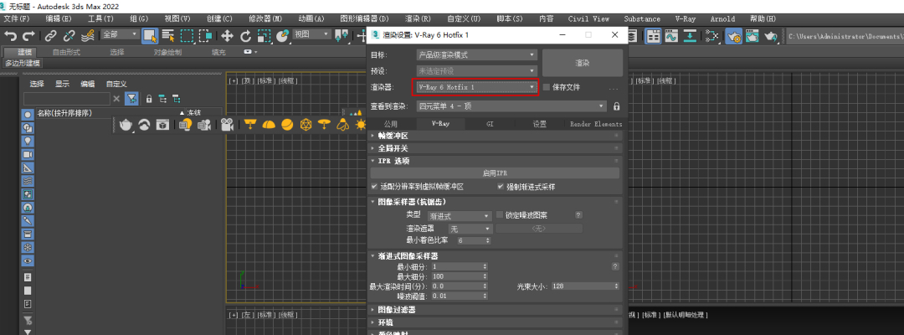Activate the Select and Rotate tool
904x335 pixels.
click(245, 36)
